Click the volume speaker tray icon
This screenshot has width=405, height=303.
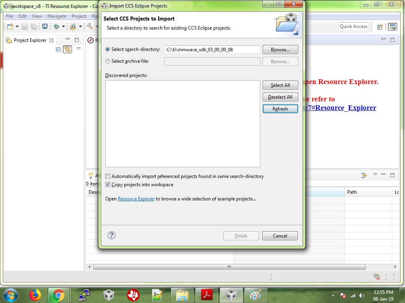(x=362, y=296)
